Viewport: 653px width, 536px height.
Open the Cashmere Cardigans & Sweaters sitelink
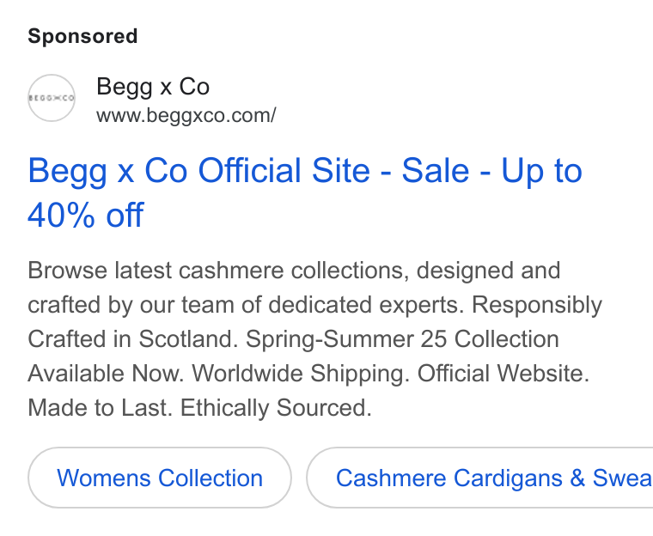click(x=479, y=478)
